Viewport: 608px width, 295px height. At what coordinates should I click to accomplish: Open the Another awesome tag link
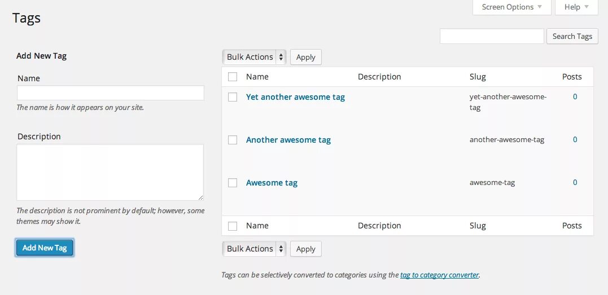click(288, 140)
